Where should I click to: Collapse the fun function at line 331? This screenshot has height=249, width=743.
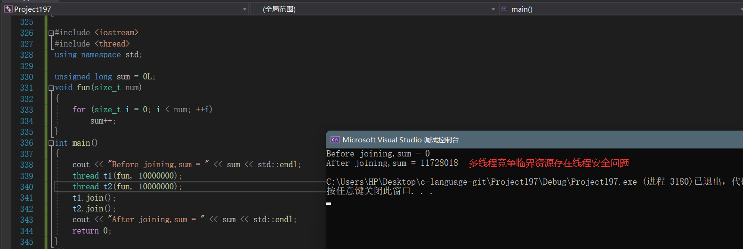point(51,88)
